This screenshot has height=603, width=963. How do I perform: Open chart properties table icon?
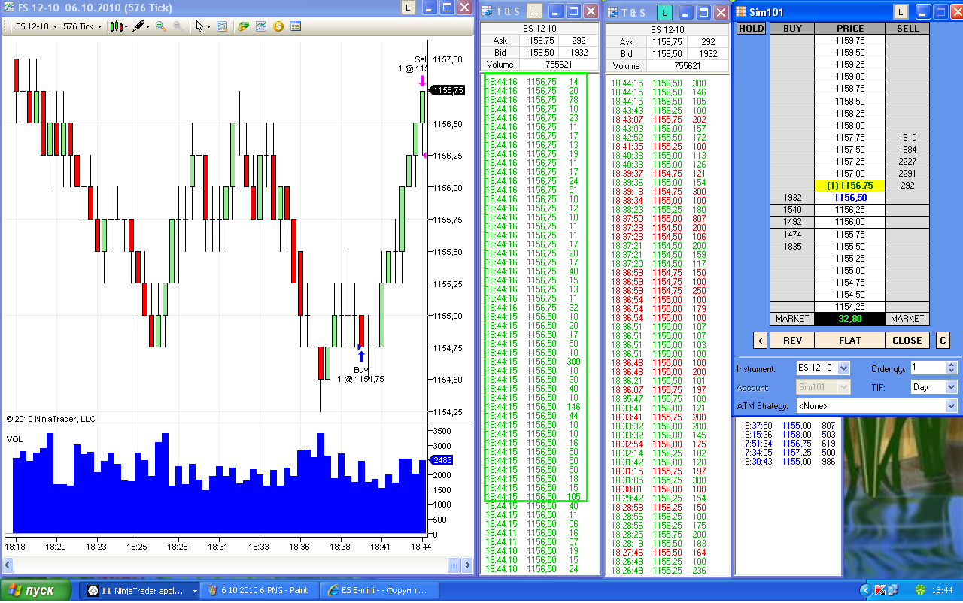click(296, 26)
